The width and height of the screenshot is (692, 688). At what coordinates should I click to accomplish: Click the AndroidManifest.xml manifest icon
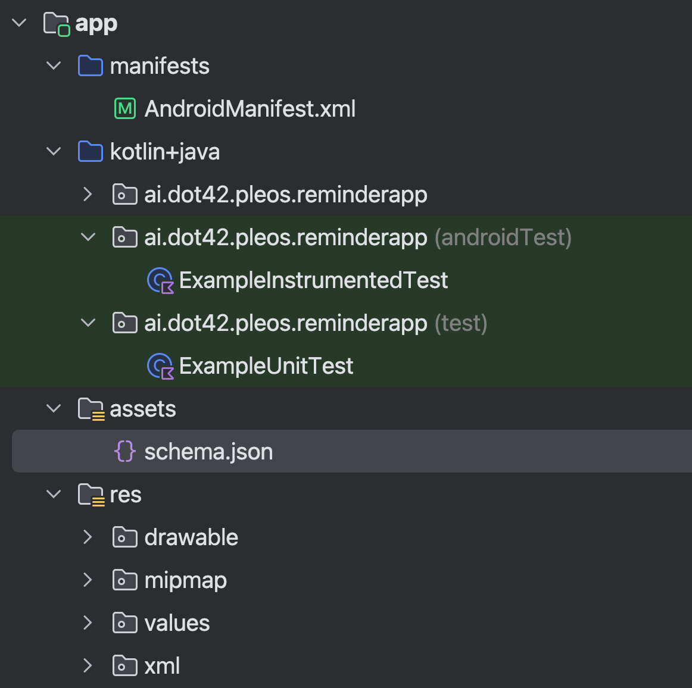tap(124, 108)
